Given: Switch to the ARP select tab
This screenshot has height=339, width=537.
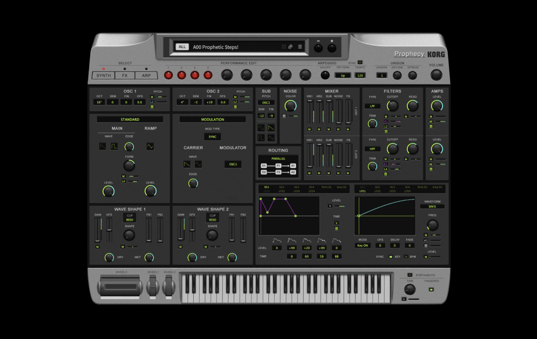Looking at the screenshot, I should click(146, 76).
